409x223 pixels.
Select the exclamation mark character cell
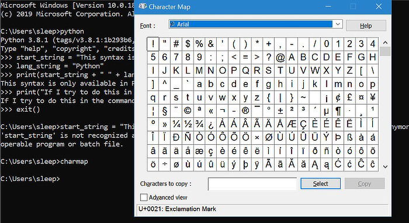(x=153, y=44)
